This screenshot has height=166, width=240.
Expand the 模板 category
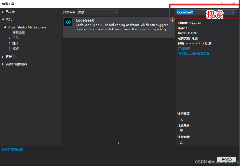[x=10, y=49]
